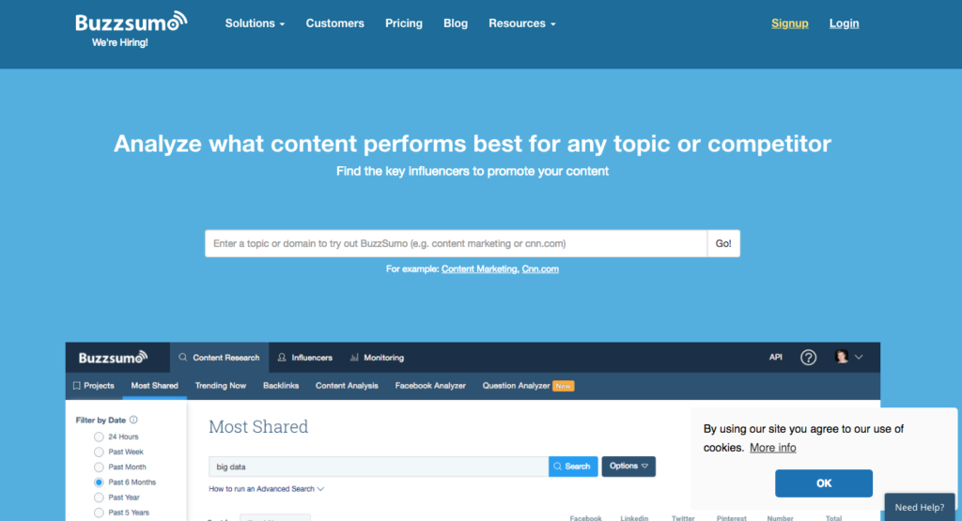Open the Facebook Analyzer tab

(x=430, y=386)
